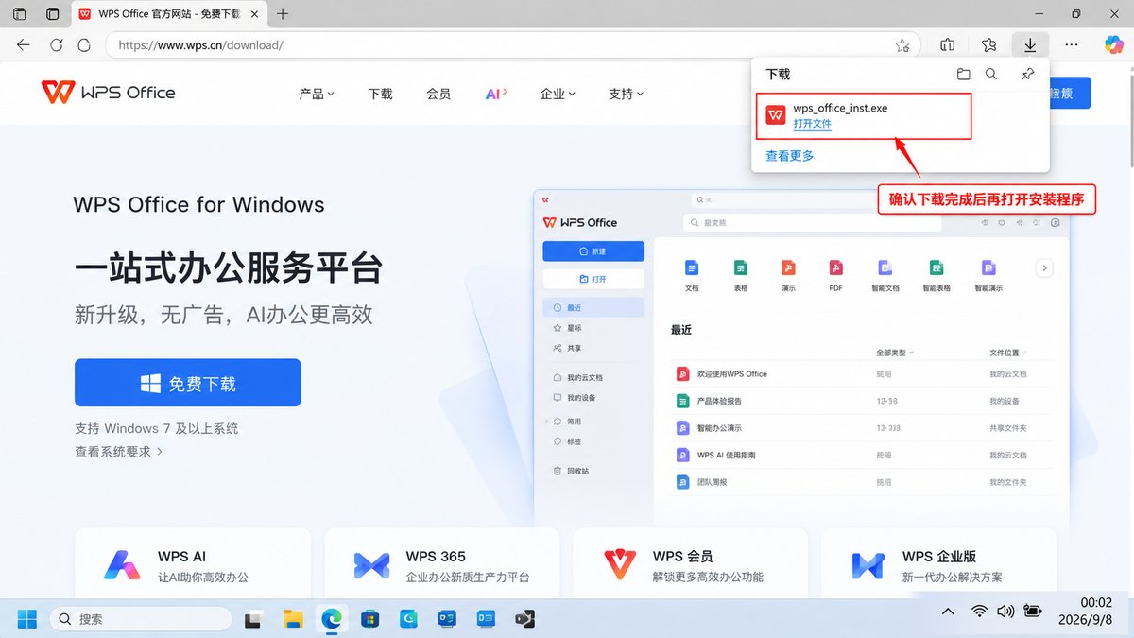Add this page to favorites via star icon

pyautogui.click(x=902, y=44)
